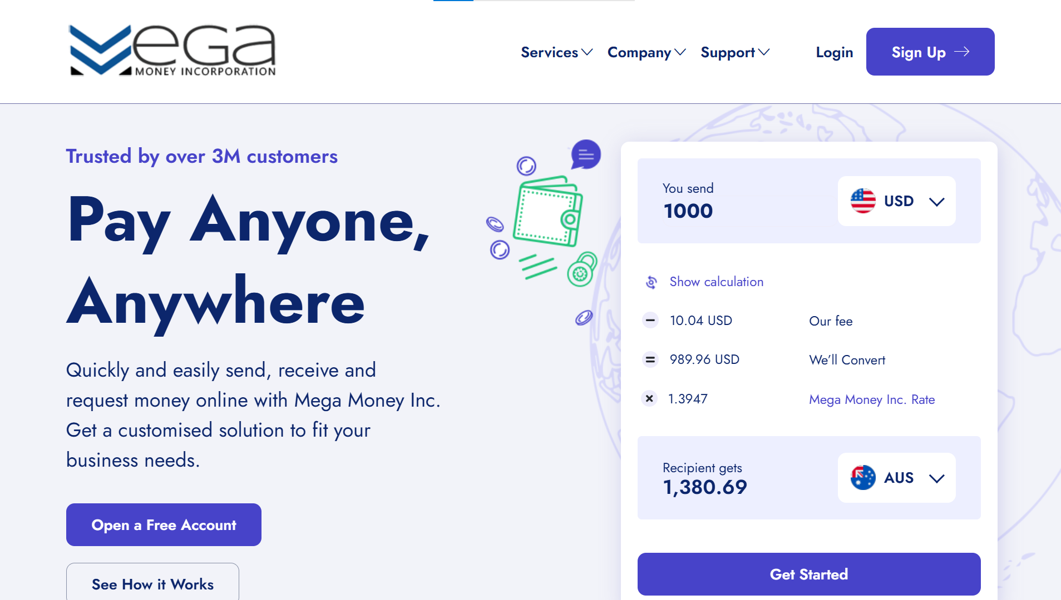Click the equals icon beside 989.96 USD
The width and height of the screenshot is (1061, 600).
pos(650,359)
